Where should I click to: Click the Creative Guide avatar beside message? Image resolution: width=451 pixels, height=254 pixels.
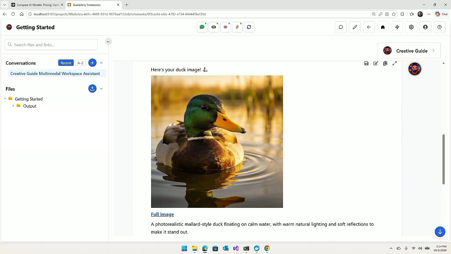[415, 69]
